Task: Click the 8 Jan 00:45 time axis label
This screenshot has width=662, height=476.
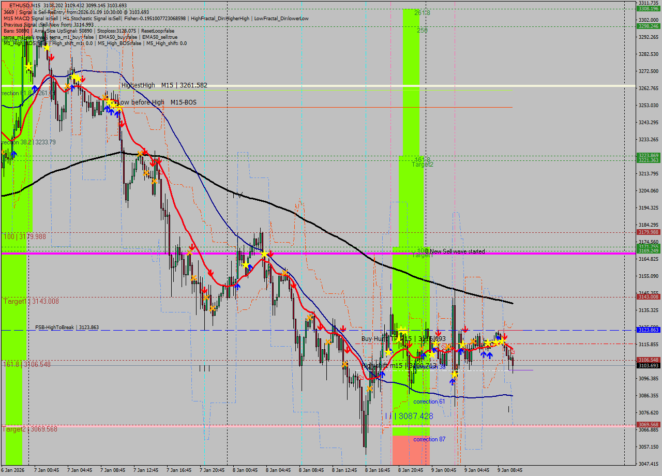Action: [246, 470]
